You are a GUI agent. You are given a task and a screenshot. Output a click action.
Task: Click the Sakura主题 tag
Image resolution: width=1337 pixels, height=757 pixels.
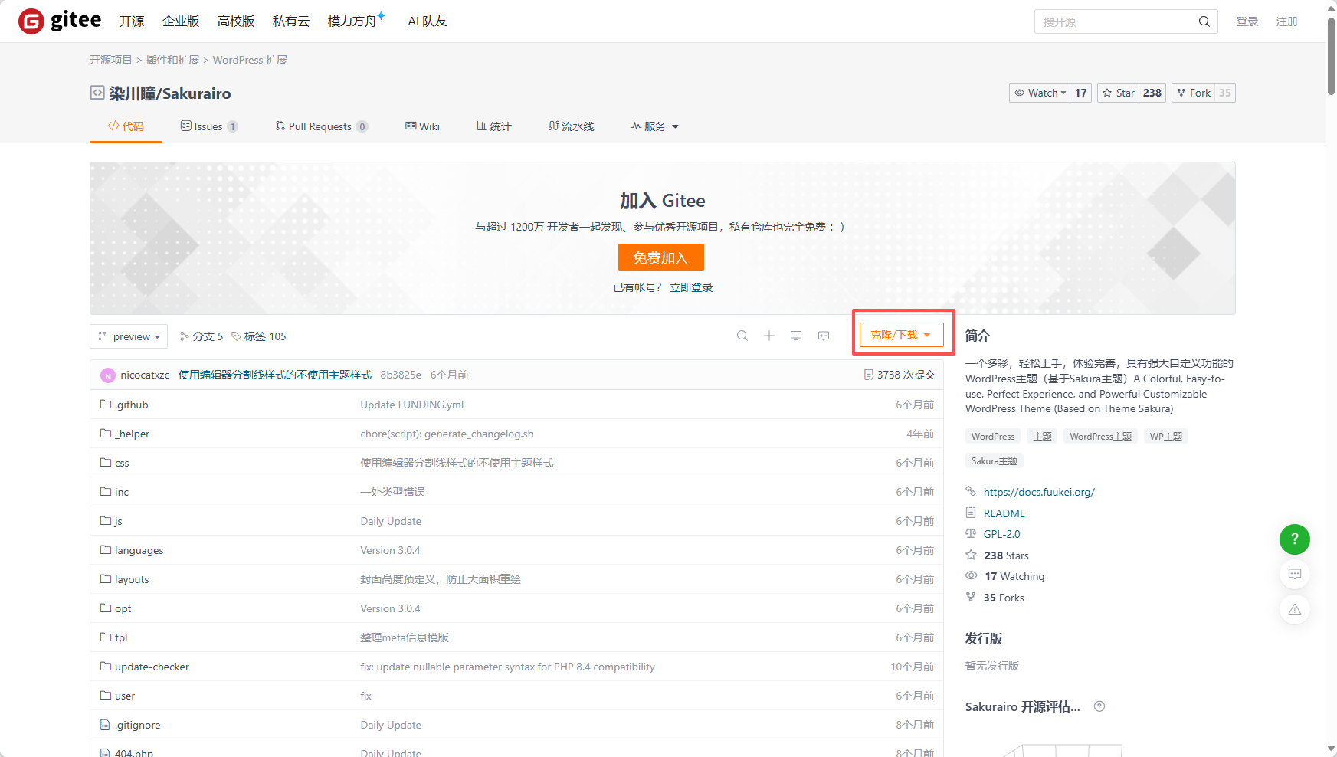(x=994, y=461)
